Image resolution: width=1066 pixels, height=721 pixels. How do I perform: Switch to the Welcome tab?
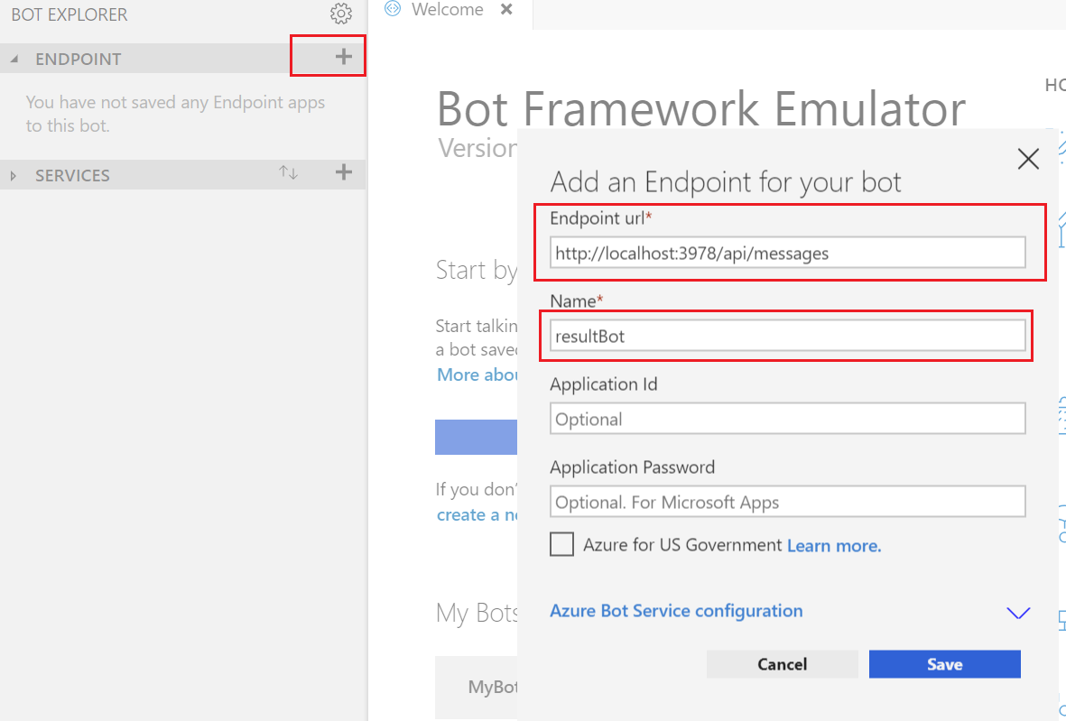[x=447, y=10]
